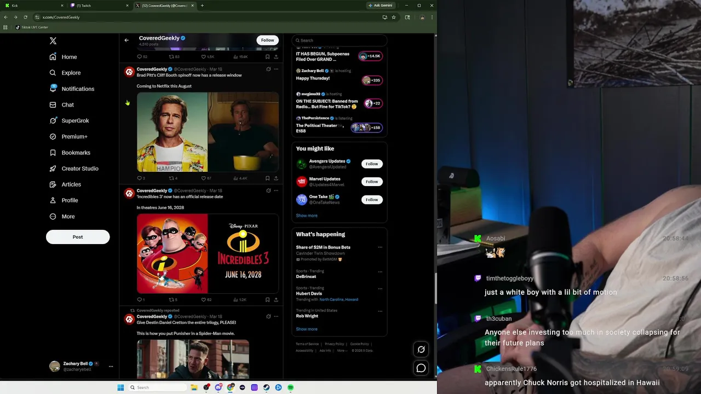Open the floating messages button

coord(421,368)
